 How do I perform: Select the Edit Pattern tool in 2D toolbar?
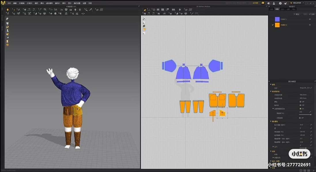(149, 10)
